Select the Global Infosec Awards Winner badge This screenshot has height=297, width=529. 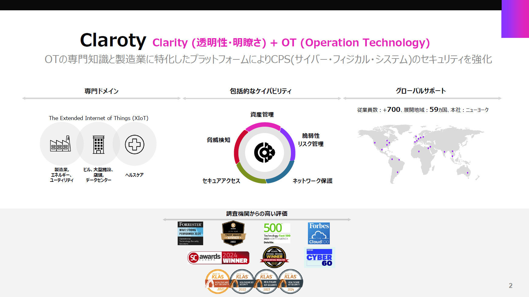(274, 257)
